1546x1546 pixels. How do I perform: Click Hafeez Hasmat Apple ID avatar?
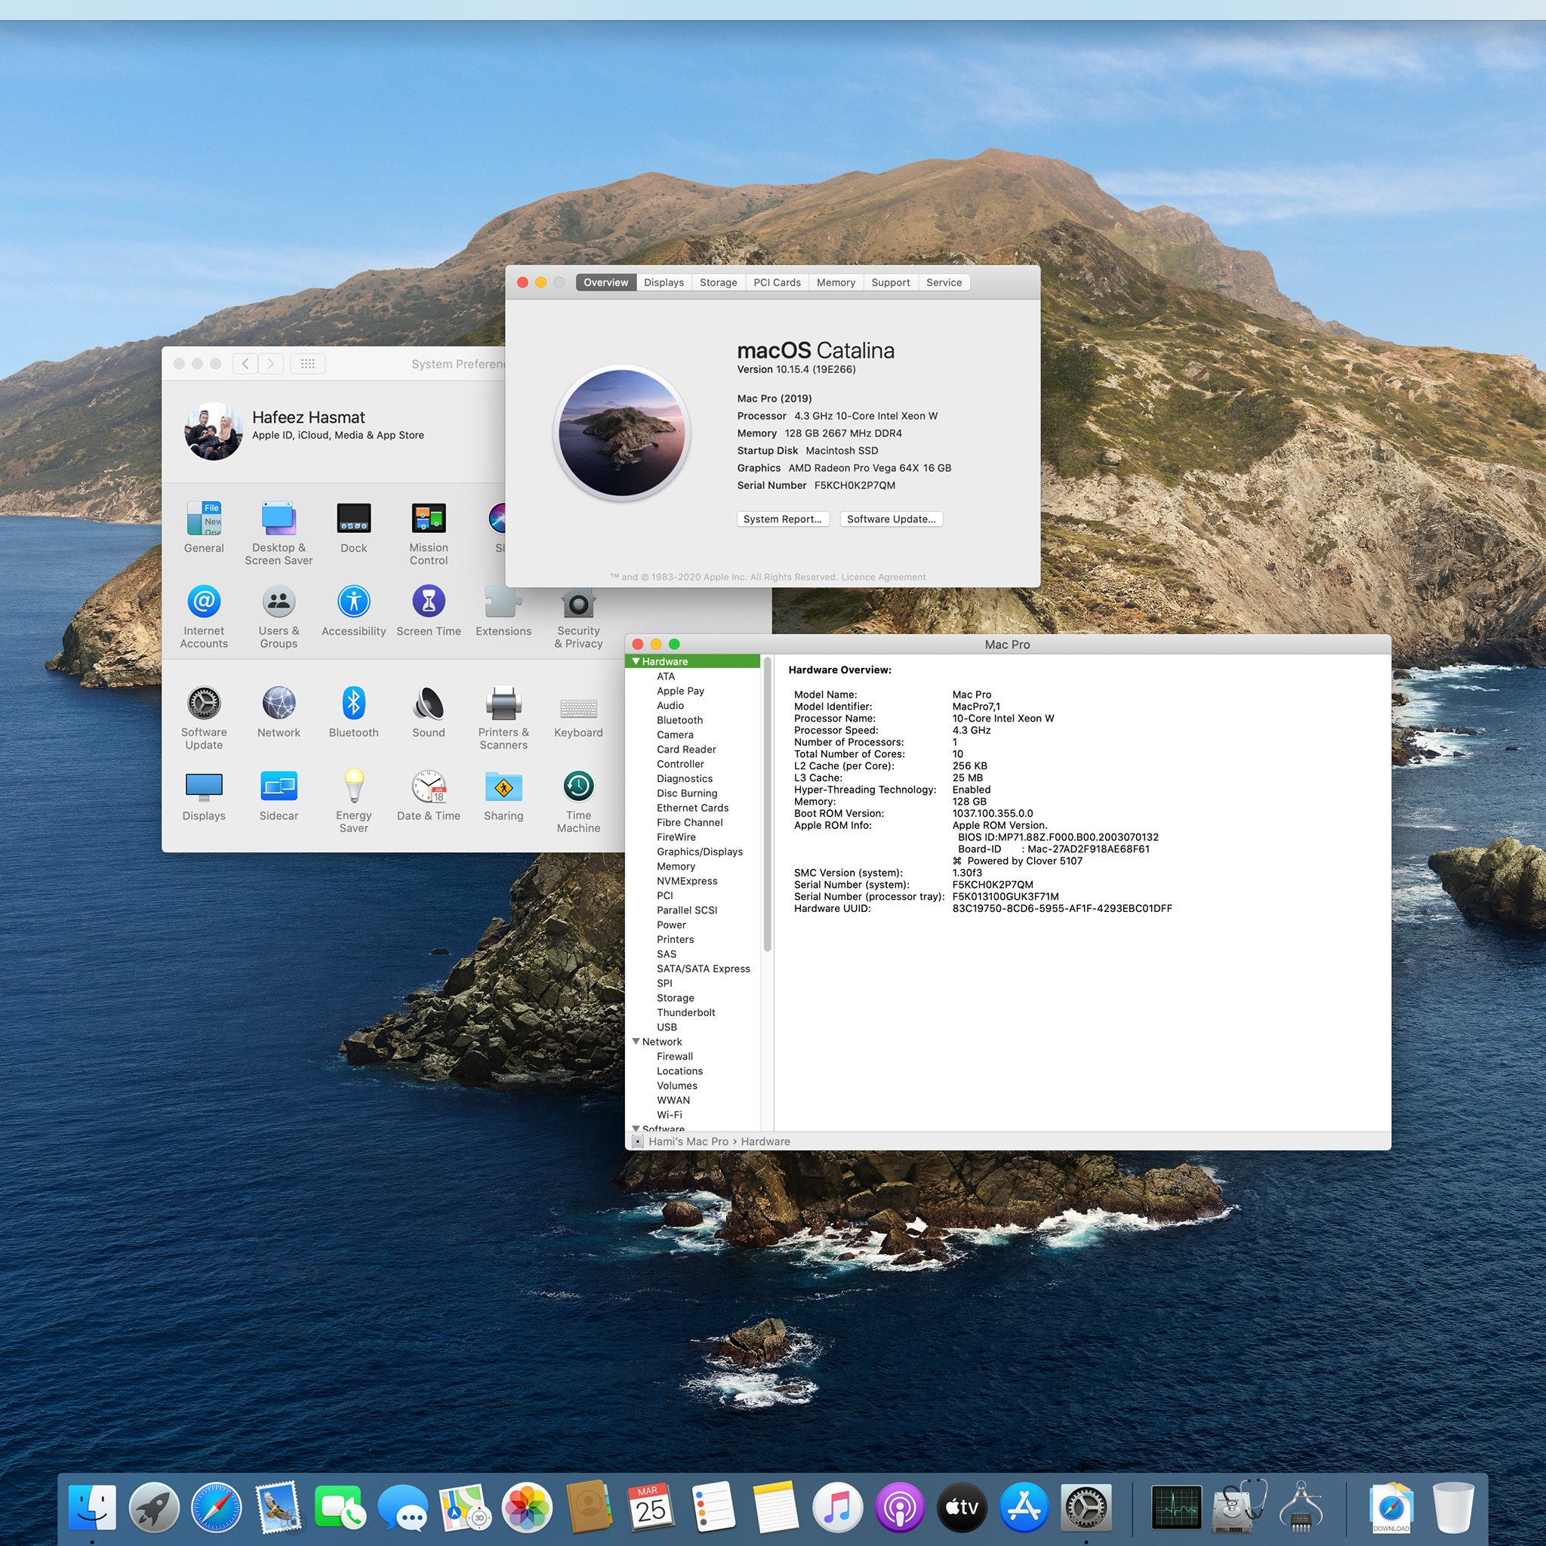pos(214,430)
